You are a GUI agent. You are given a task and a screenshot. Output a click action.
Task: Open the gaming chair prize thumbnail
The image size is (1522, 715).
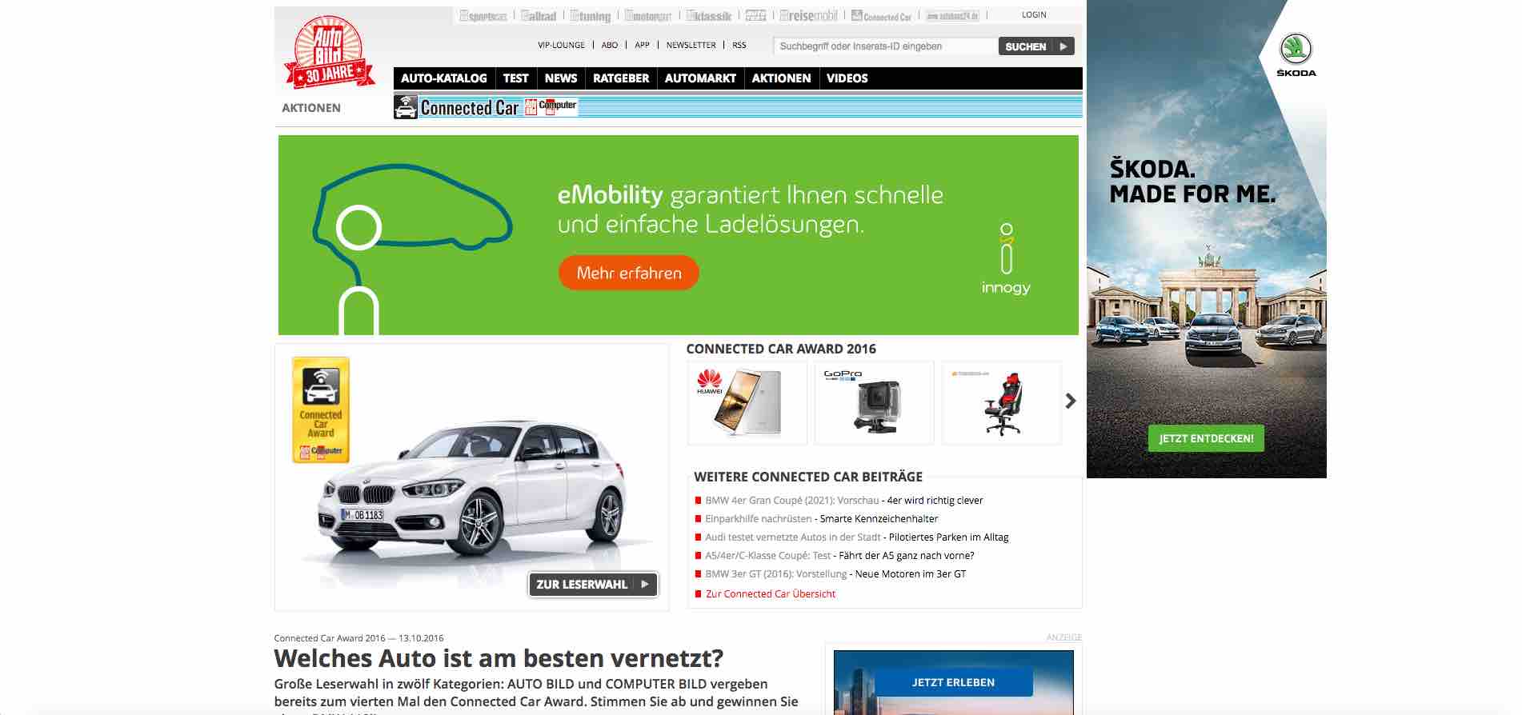[1002, 402]
